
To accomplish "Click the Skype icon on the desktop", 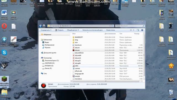I will tap(4, 54).
